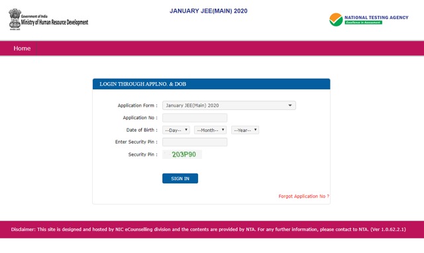Viewport: 424px width, 253px height.
Task: Click the Date of Birth label
Action: click(142, 130)
